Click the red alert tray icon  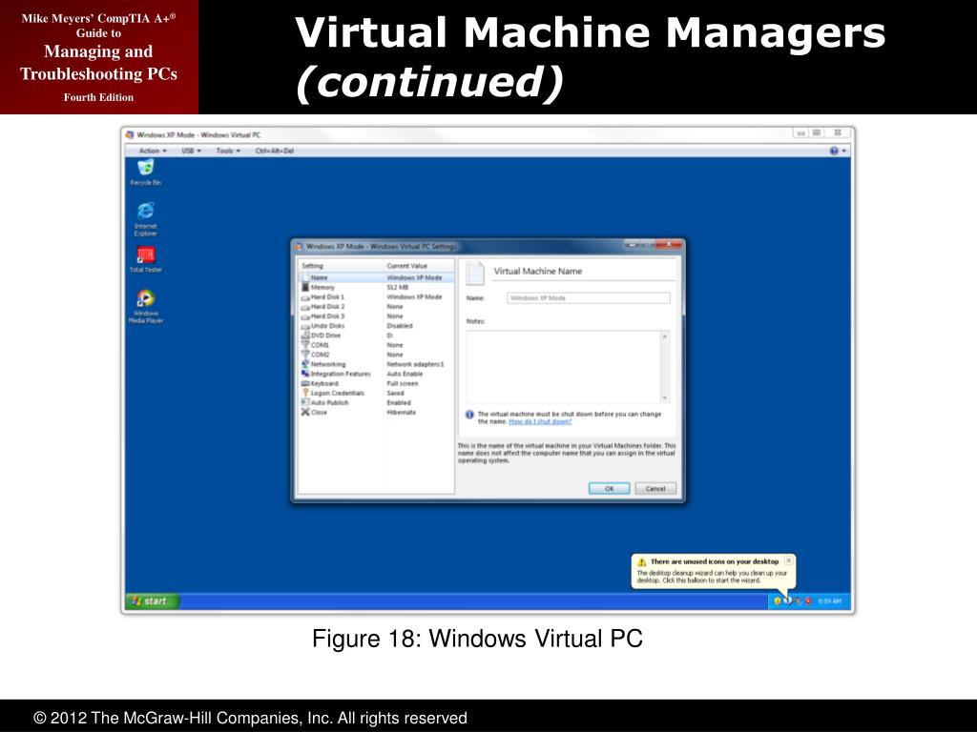808,601
